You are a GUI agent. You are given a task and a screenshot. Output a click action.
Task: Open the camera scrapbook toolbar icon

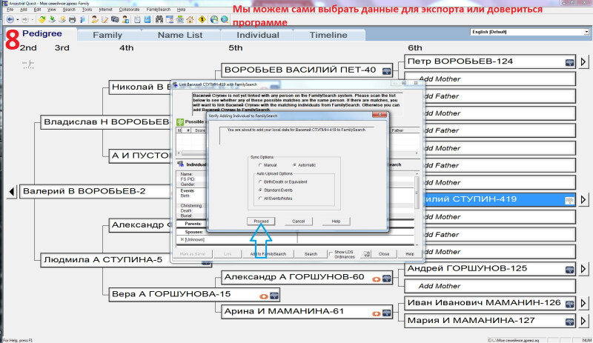115,19
